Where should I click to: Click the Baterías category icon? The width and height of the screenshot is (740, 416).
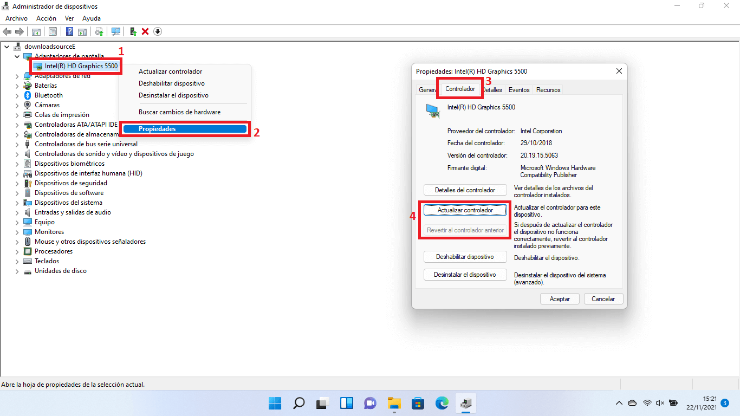28,86
